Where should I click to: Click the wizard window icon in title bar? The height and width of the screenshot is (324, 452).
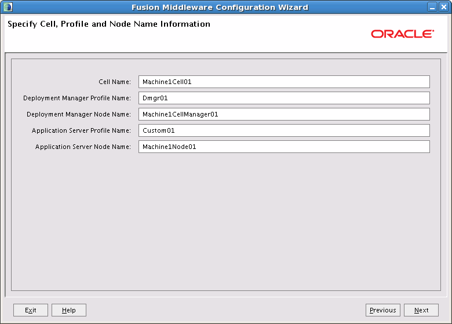(x=8, y=7)
